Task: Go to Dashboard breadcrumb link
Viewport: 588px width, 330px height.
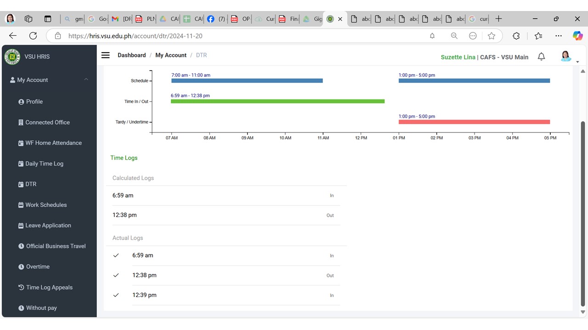Action: (x=131, y=55)
